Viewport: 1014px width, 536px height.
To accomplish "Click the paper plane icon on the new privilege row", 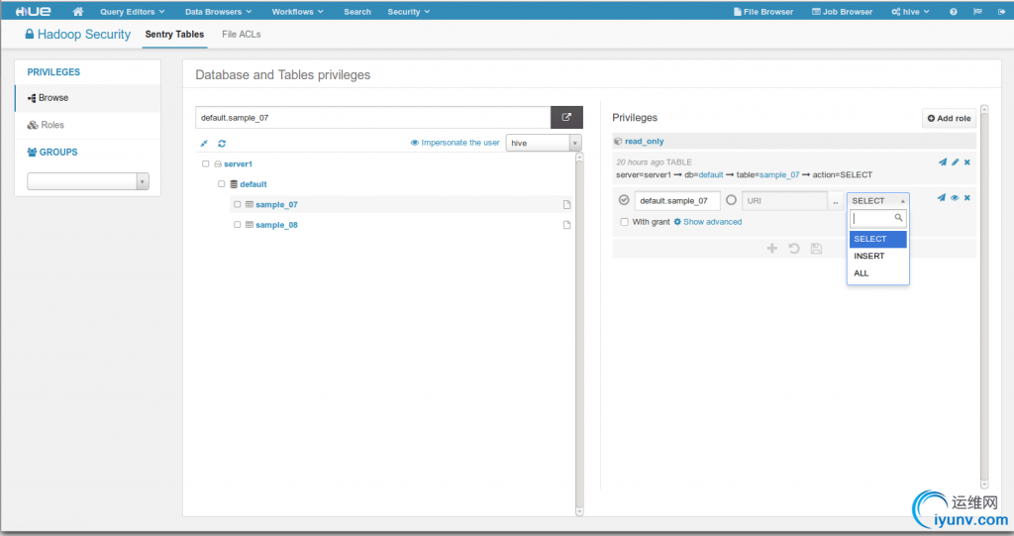I will coord(941,197).
